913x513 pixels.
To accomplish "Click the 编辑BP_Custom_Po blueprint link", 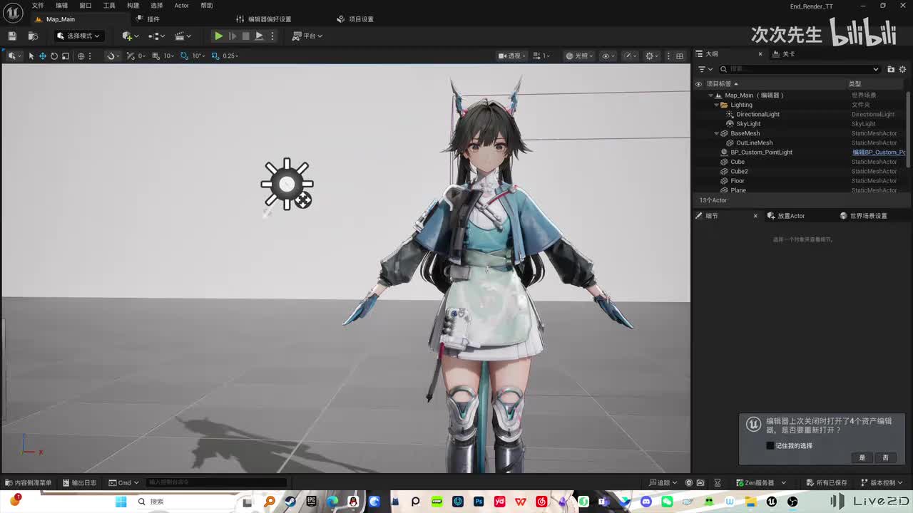I will (879, 152).
